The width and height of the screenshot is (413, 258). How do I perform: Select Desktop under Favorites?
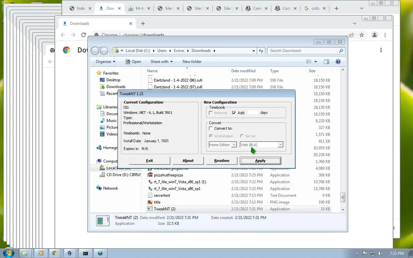(x=113, y=80)
